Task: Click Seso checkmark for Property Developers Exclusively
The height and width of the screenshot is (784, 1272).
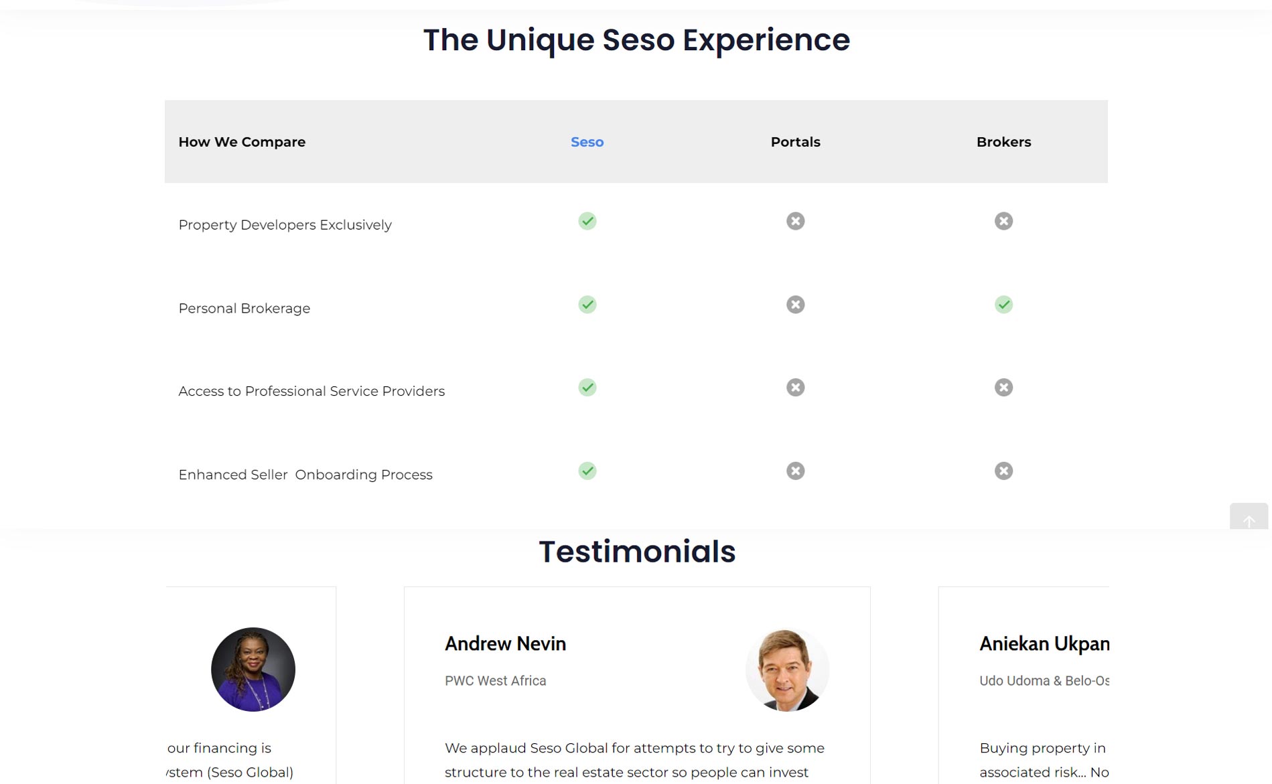Action: tap(587, 221)
